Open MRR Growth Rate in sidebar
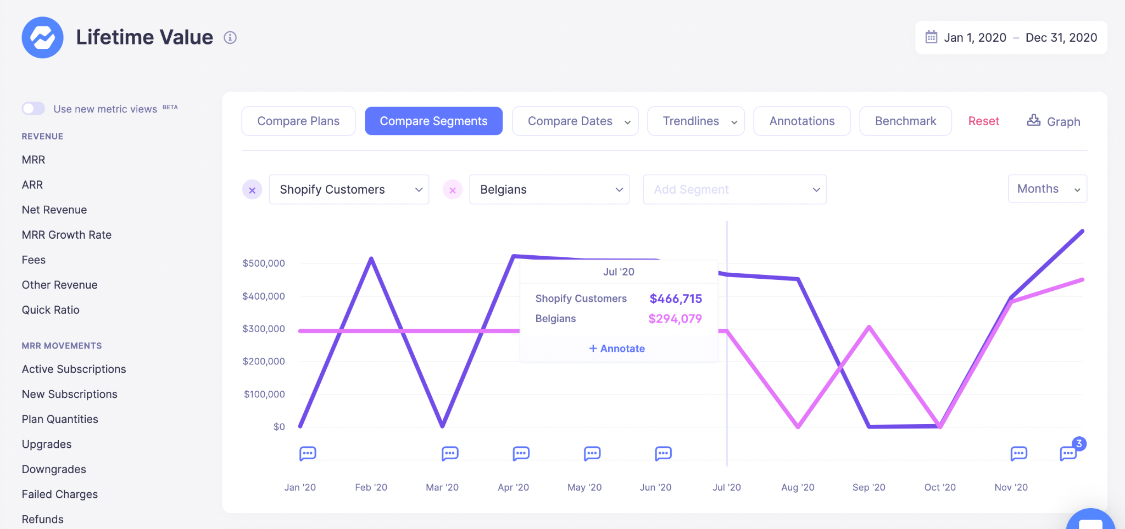 pyautogui.click(x=66, y=235)
